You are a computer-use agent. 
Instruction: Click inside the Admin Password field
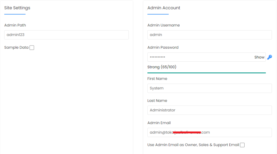[200, 57]
